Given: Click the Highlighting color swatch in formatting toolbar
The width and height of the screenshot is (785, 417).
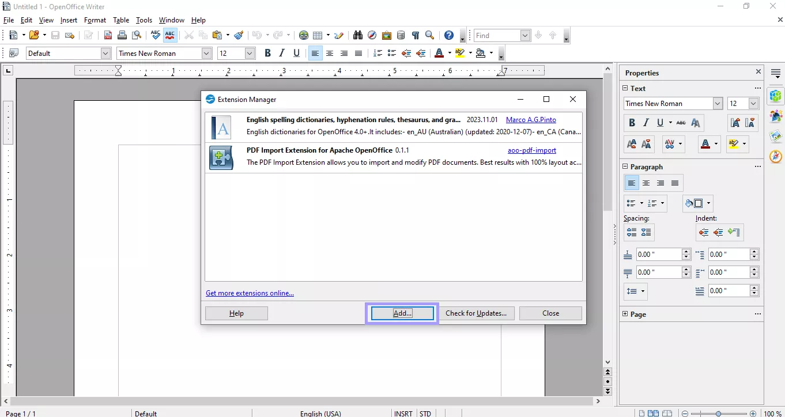Looking at the screenshot, I should tap(459, 53).
